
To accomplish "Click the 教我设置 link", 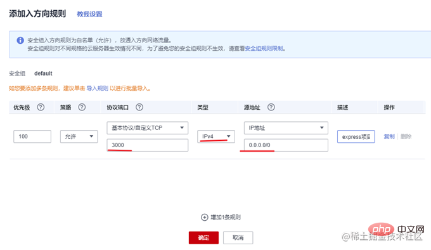I will point(89,14).
